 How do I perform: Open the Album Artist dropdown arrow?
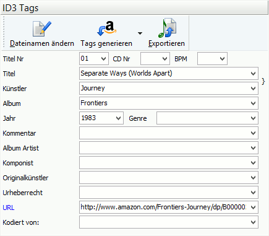[253, 148]
